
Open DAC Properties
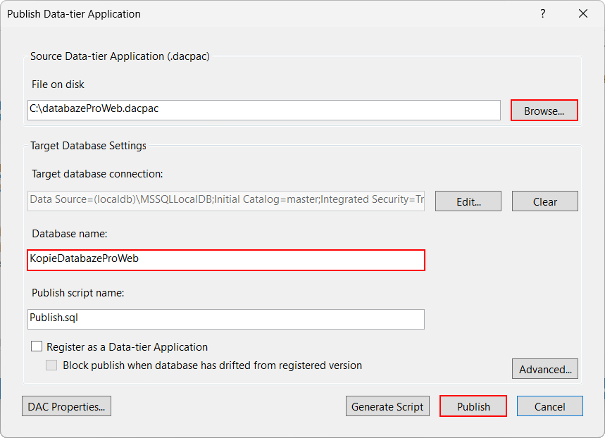pos(66,406)
